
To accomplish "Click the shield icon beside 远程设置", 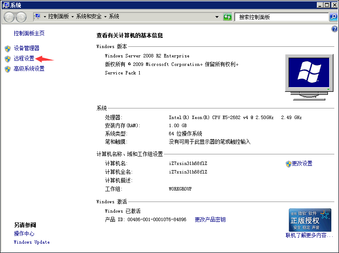I will click(x=8, y=59).
